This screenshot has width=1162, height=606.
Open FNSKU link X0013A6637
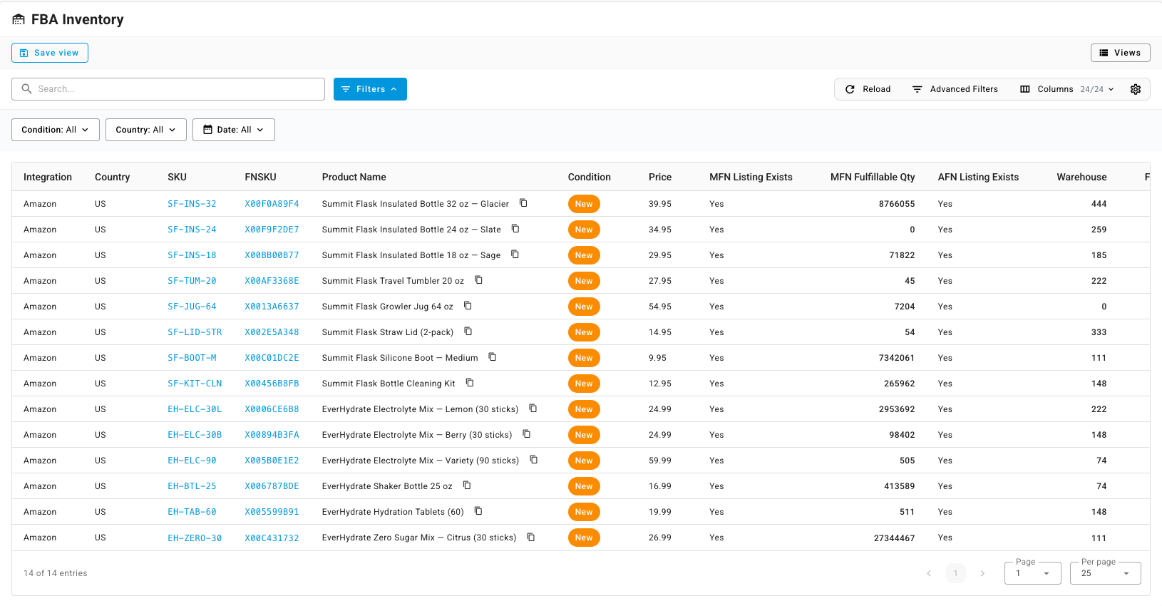pyautogui.click(x=272, y=307)
